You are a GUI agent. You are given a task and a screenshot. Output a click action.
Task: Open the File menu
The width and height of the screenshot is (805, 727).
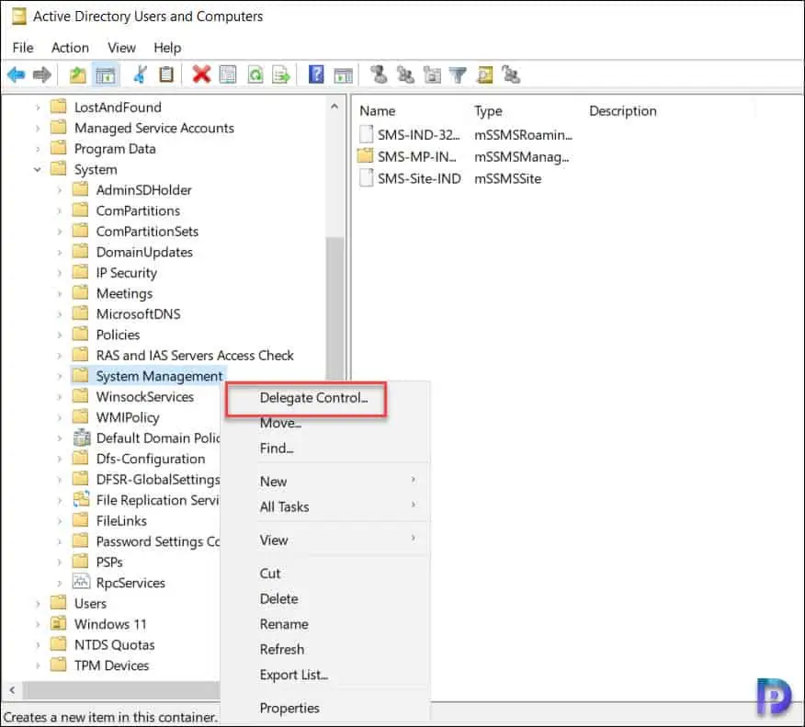click(x=23, y=48)
